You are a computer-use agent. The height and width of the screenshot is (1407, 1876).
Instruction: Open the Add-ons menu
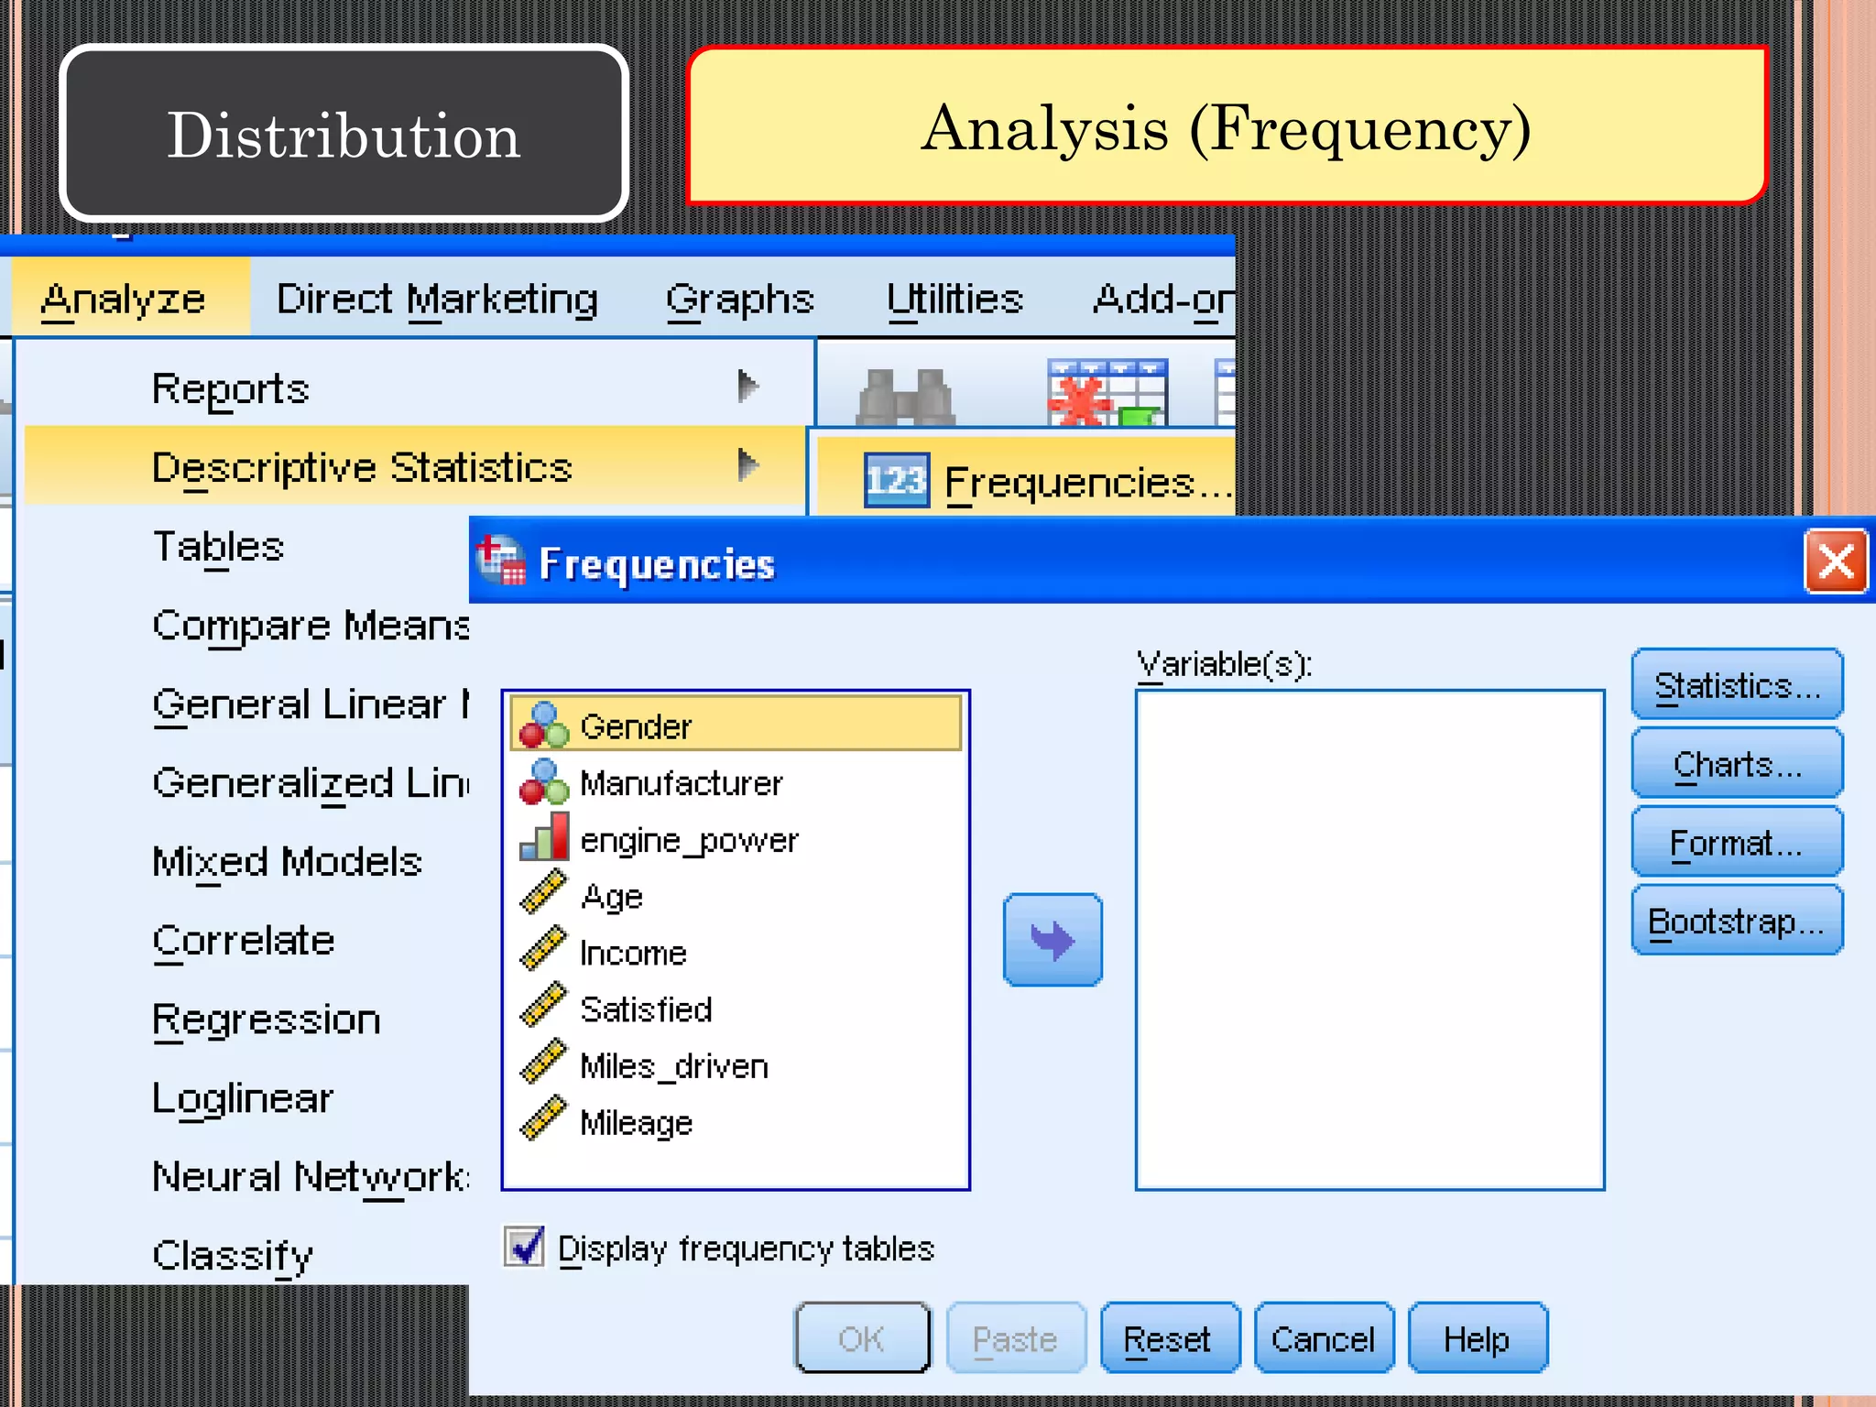point(1163,300)
